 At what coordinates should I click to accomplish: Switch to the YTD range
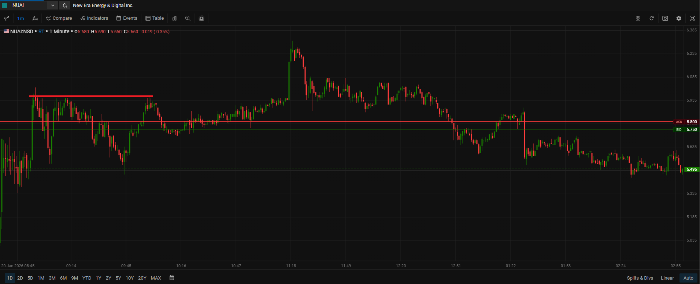click(x=87, y=278)
